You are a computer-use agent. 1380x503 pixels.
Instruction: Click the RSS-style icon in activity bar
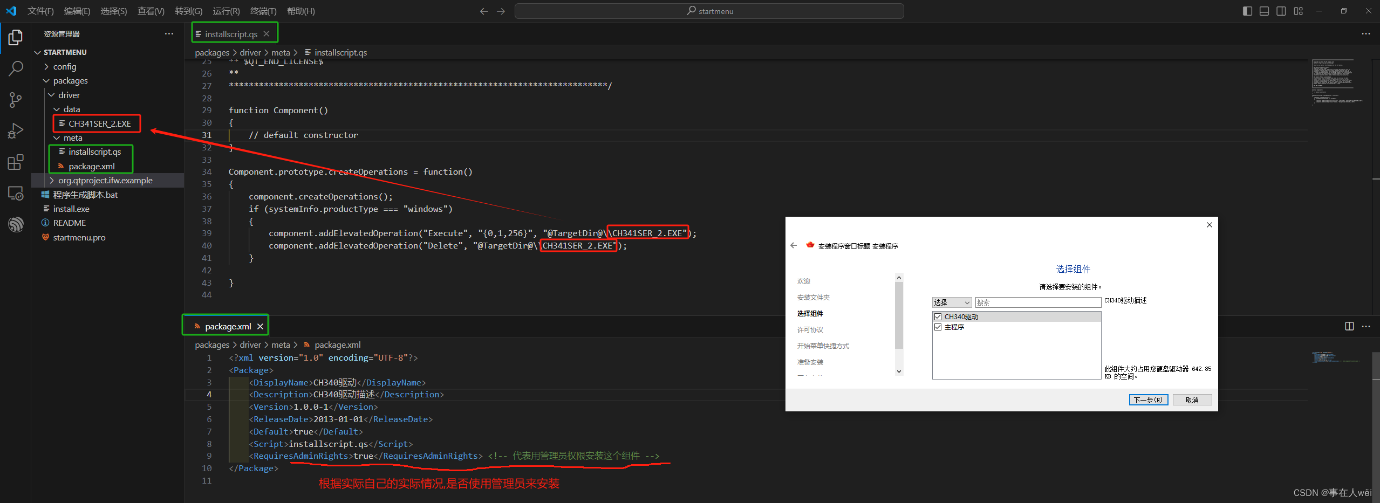click(x=16, y=224)
